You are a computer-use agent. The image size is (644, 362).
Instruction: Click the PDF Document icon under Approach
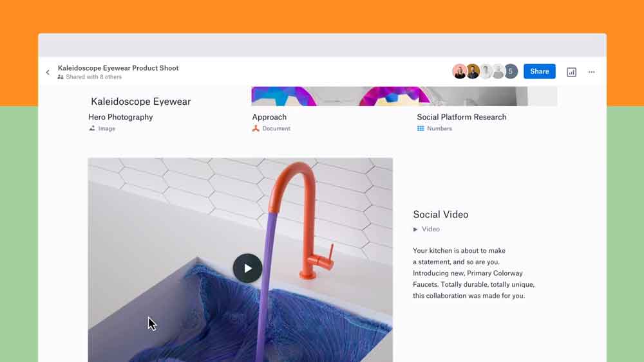[x=256, y=129]
